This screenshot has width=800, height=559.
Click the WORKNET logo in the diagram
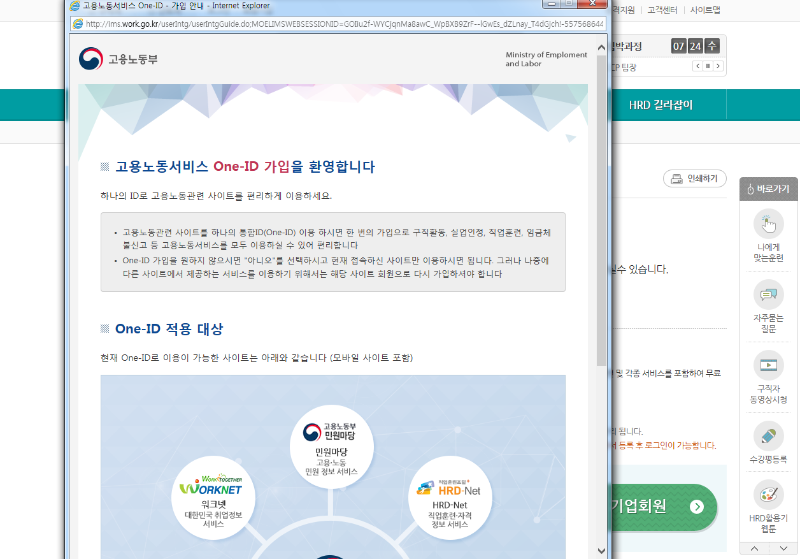(x=211, y=486)
